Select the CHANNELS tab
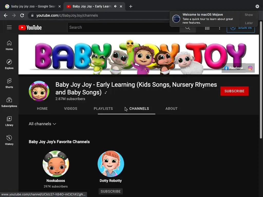This screenshot has height=197, width=263. (139, 109)
